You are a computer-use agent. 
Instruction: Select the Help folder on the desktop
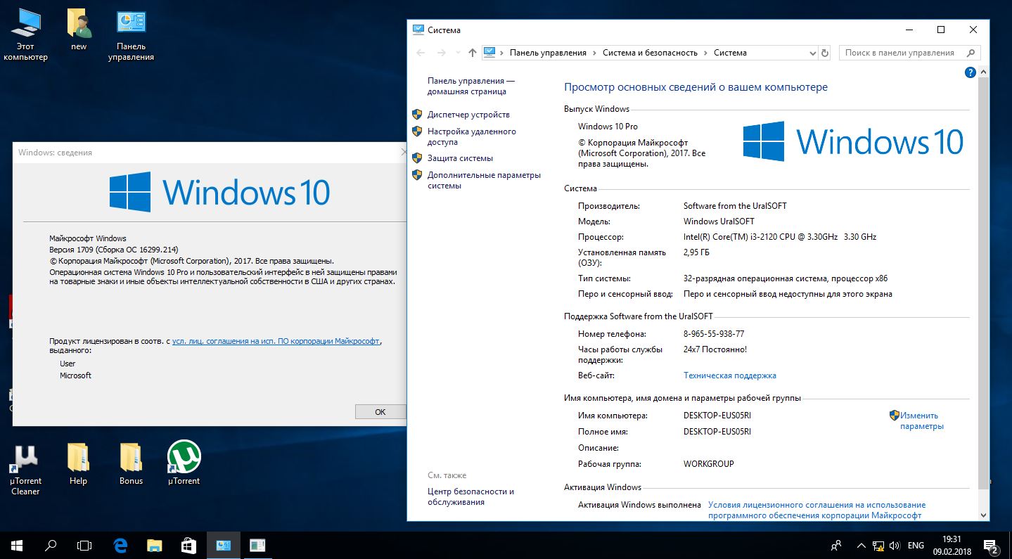pos(78,465)
